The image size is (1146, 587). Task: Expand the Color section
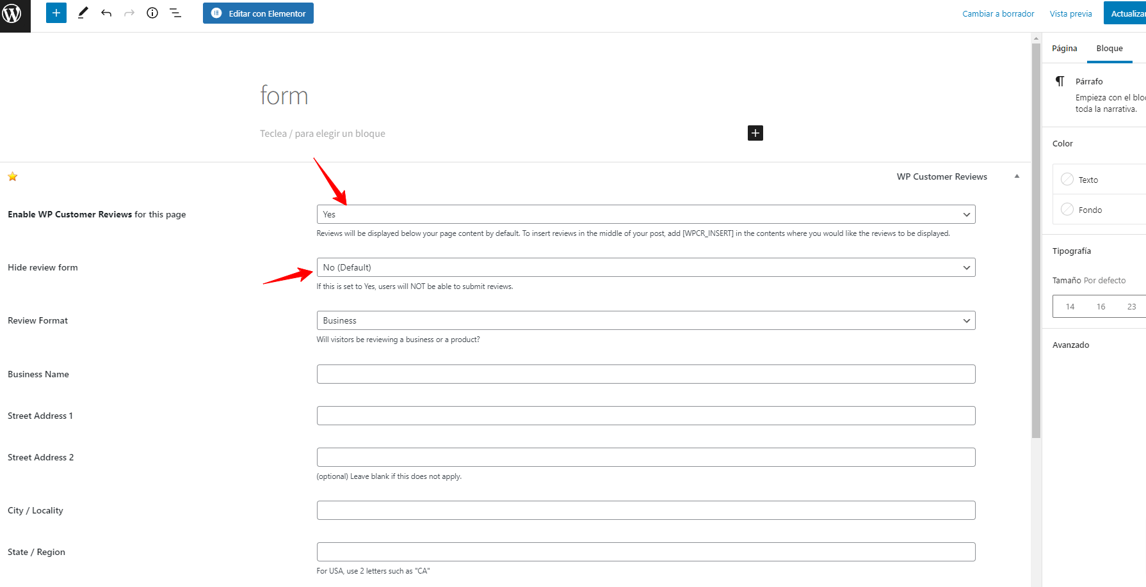click(x=1063, y=143)
